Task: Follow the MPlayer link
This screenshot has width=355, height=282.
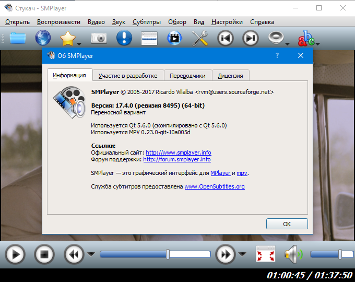Action: point(220,173)
